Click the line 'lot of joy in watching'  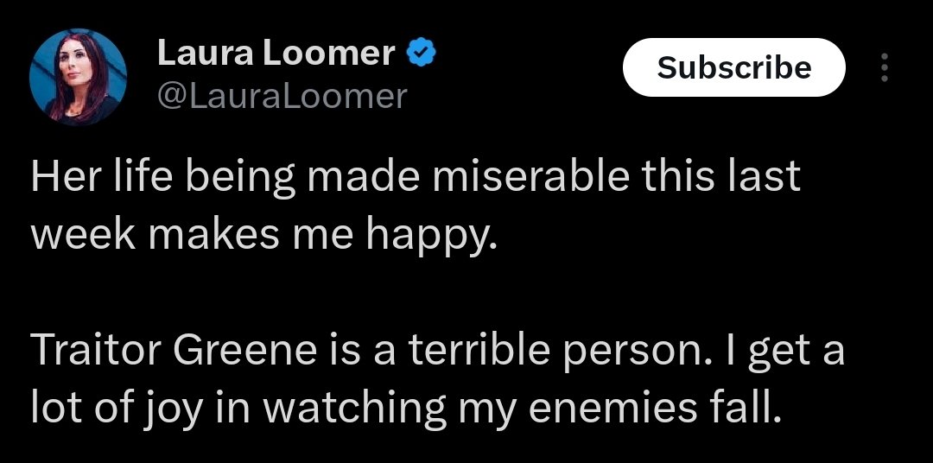coord(405,408)
